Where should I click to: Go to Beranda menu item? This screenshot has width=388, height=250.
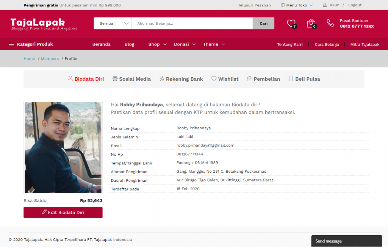pos(102,44)
